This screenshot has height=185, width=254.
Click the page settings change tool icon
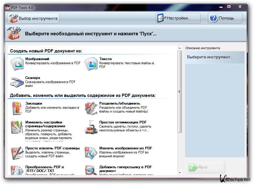coord(17,127)
